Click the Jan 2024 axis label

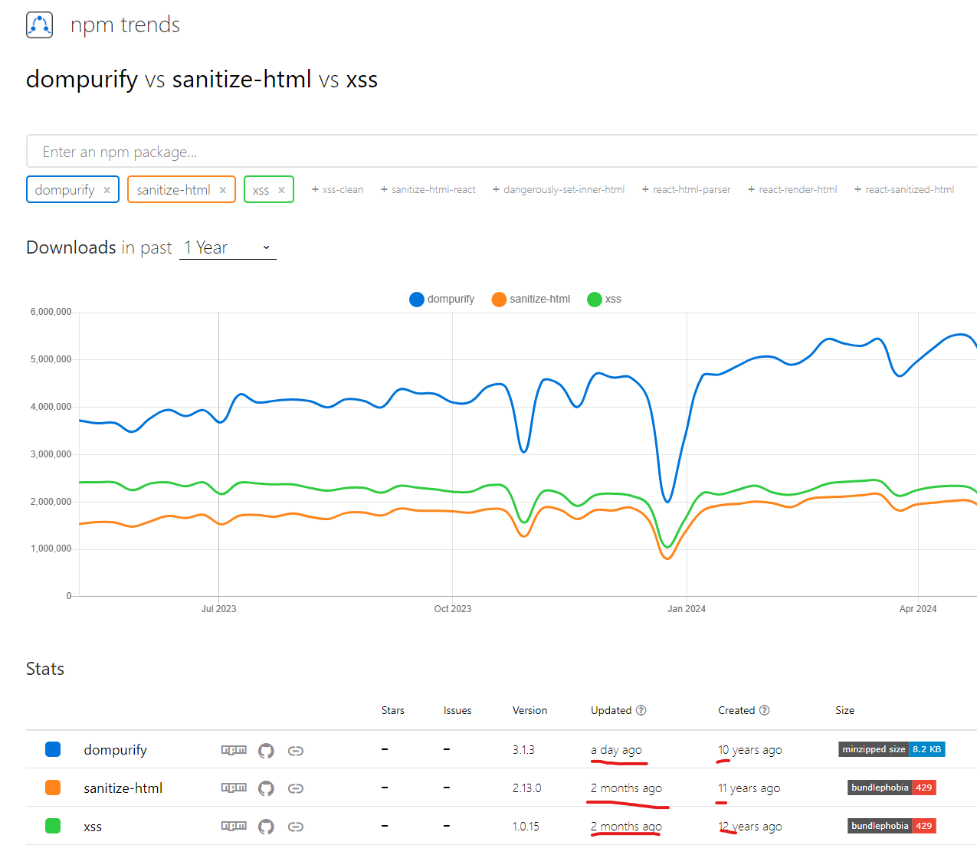(x=687, y=609)
